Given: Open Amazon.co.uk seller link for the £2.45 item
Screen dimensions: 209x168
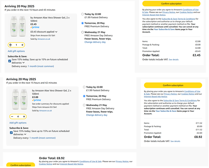Looking at the screenshot, I should click(x=44, y=39).
